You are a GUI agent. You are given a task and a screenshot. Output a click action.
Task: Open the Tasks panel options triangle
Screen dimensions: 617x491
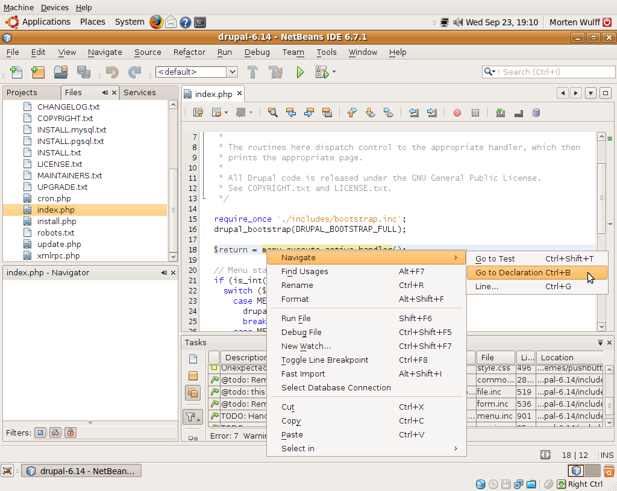[600, 343]
